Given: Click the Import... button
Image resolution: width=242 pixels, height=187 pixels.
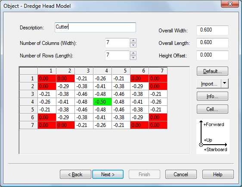Looking at the screenshot, I should tap(209, 84).
